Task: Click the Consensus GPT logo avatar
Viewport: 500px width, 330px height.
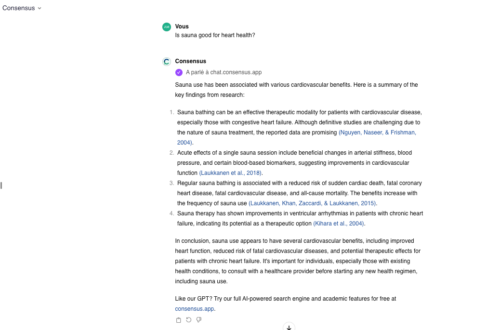Action: pos(167,62)
